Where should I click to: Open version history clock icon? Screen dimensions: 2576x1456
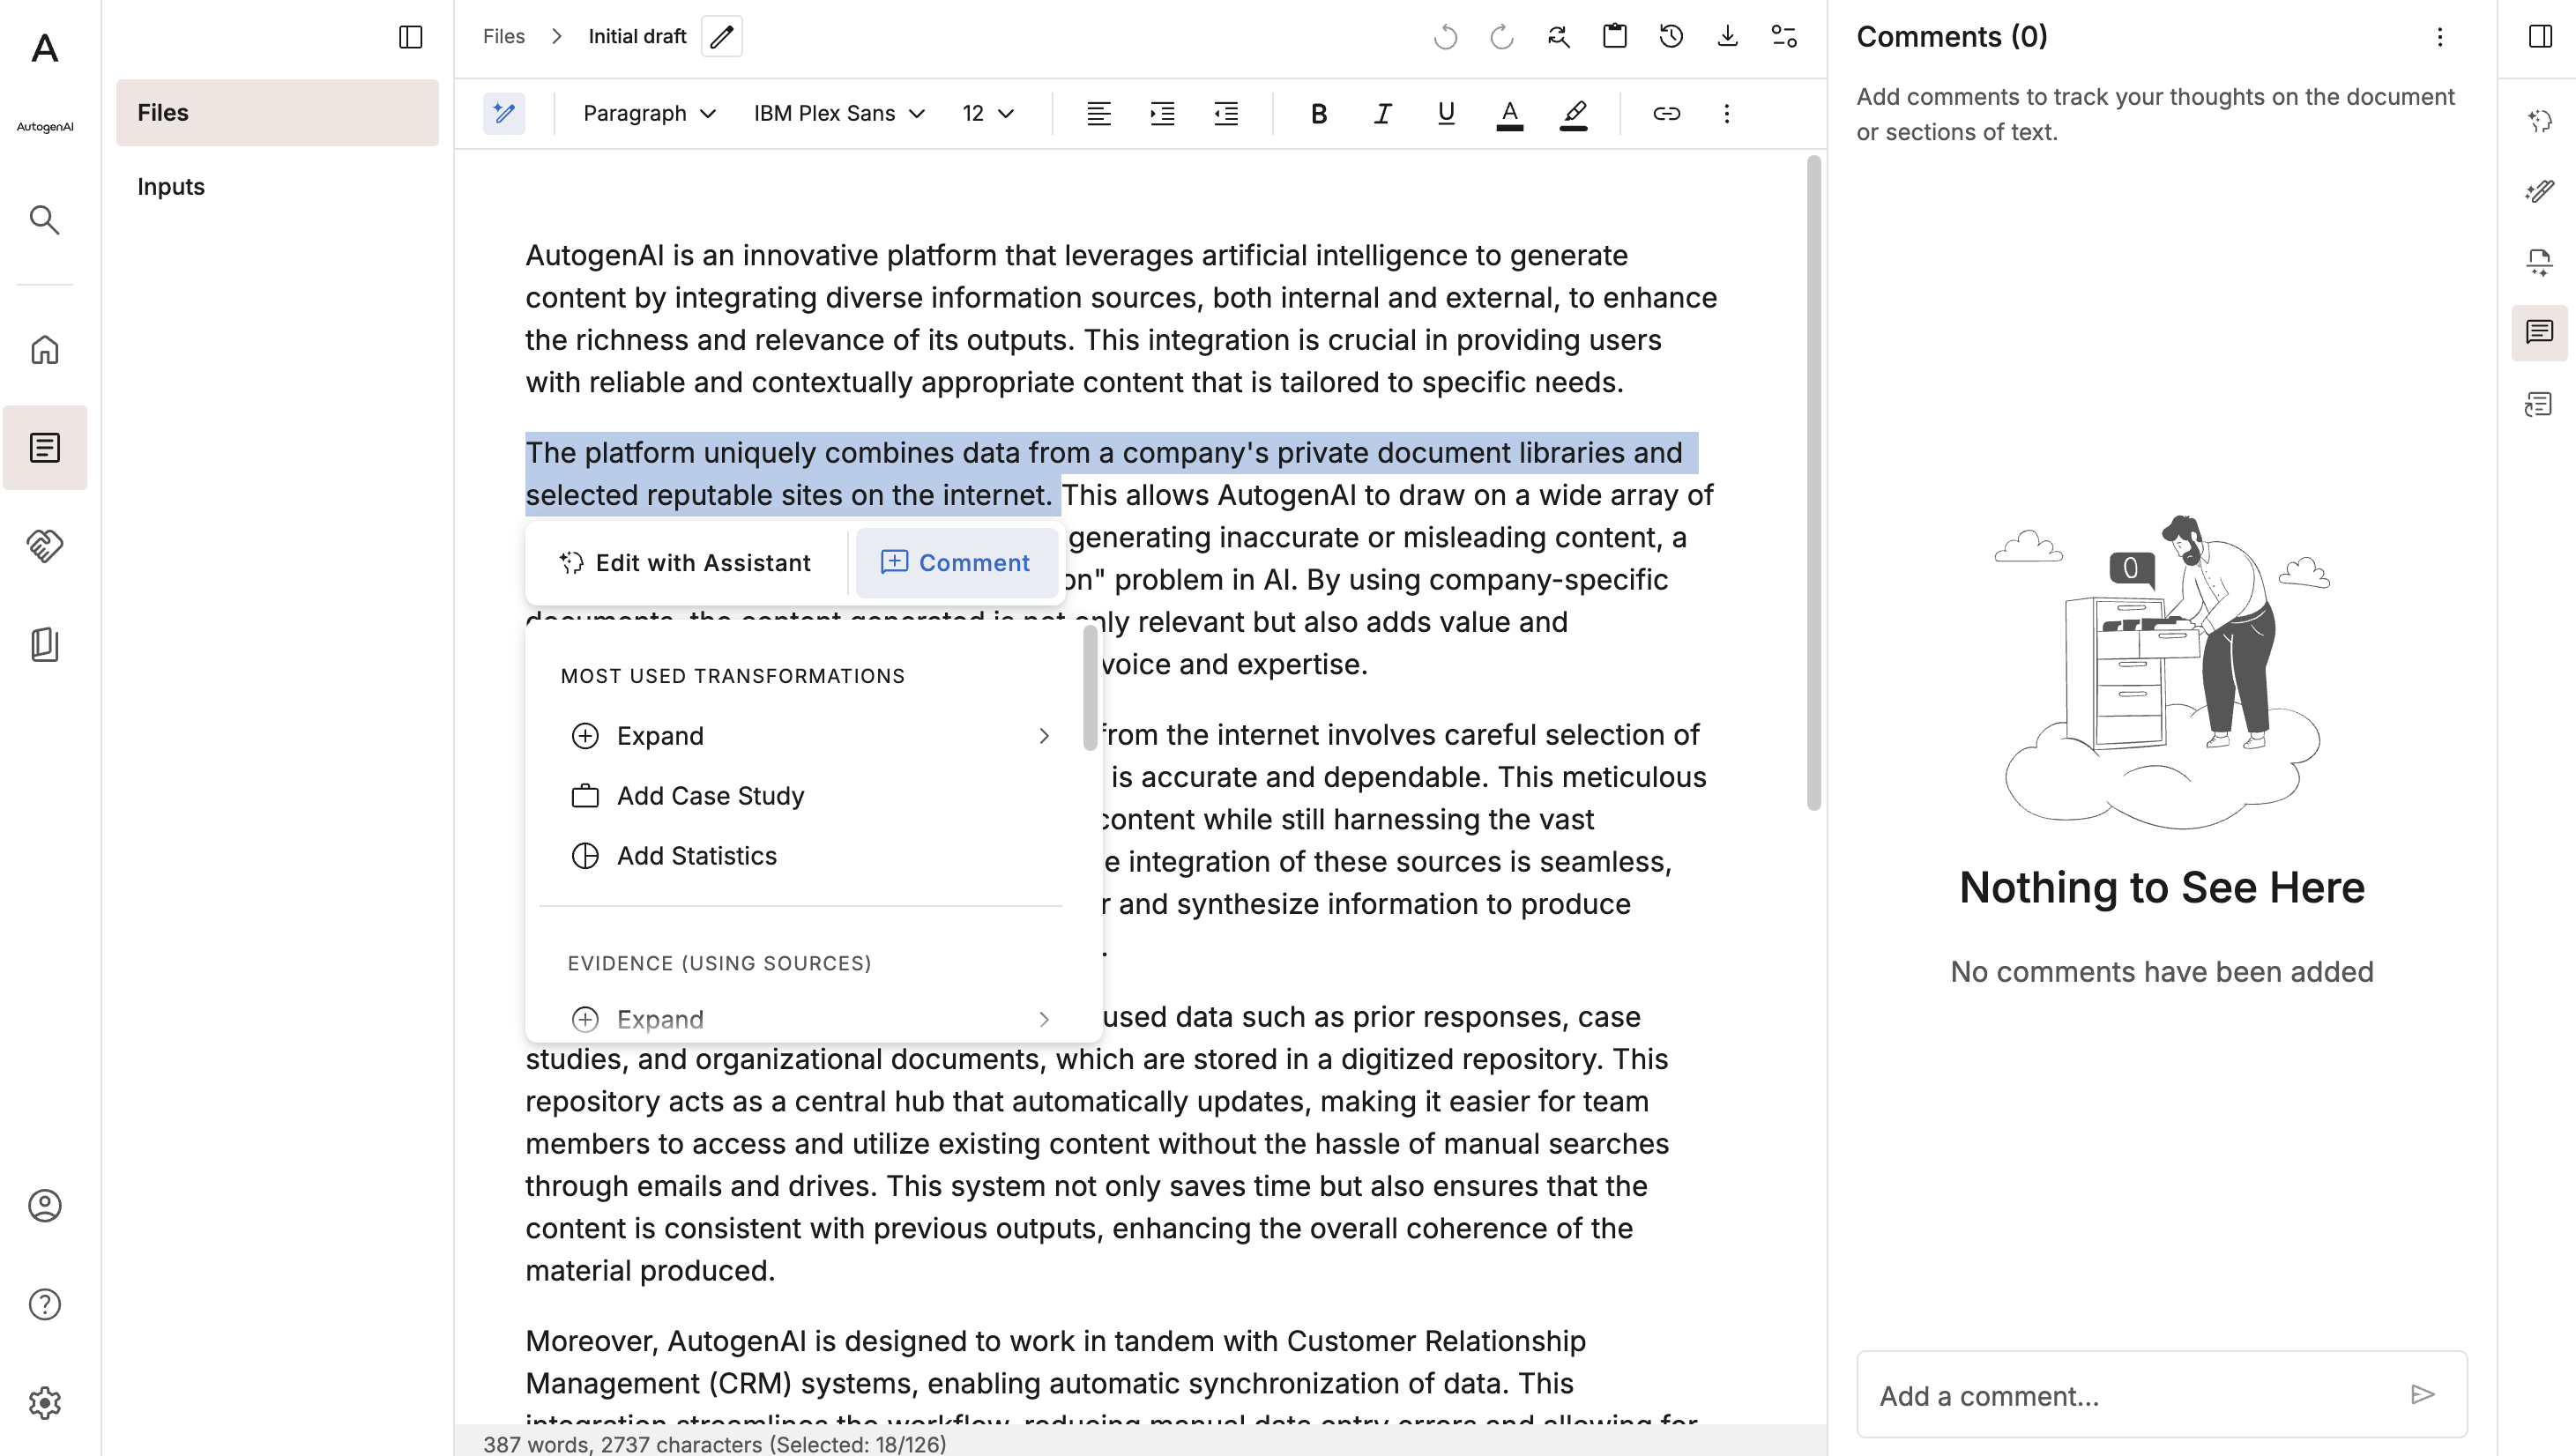pyautogui.click(x=1672, y=37)
